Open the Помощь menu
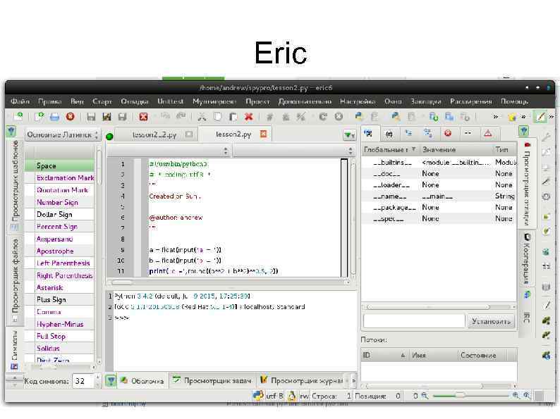Viewport: 560px width, 419px height. coord(514,101)
